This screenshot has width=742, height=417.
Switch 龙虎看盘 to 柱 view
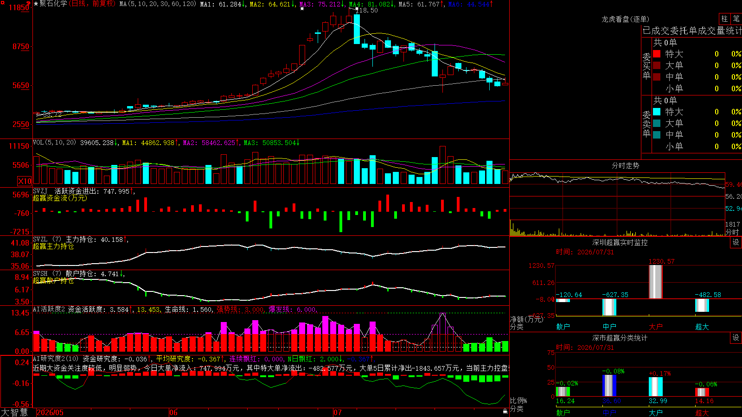click(724, 19)
